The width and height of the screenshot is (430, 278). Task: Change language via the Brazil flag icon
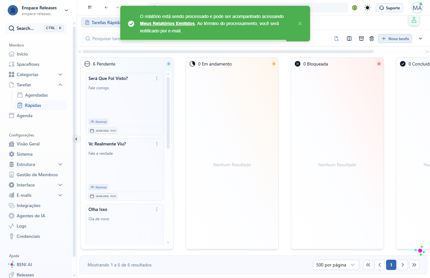[x=355, y=8]
